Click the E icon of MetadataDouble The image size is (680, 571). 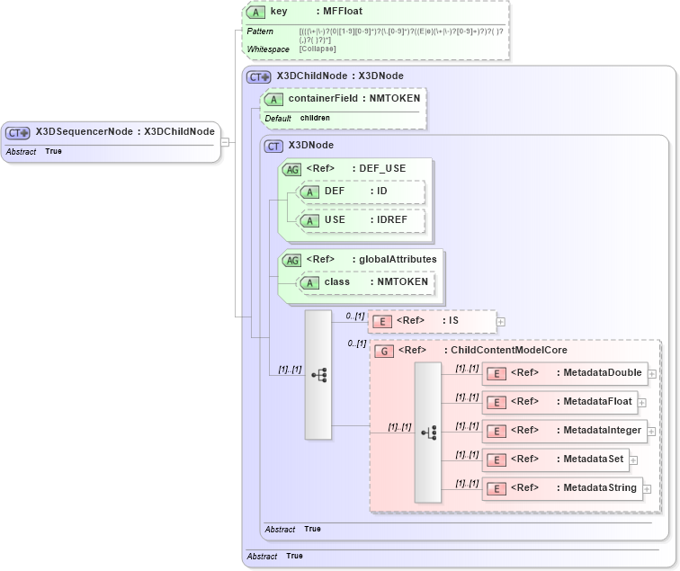(x=497, y=374)
